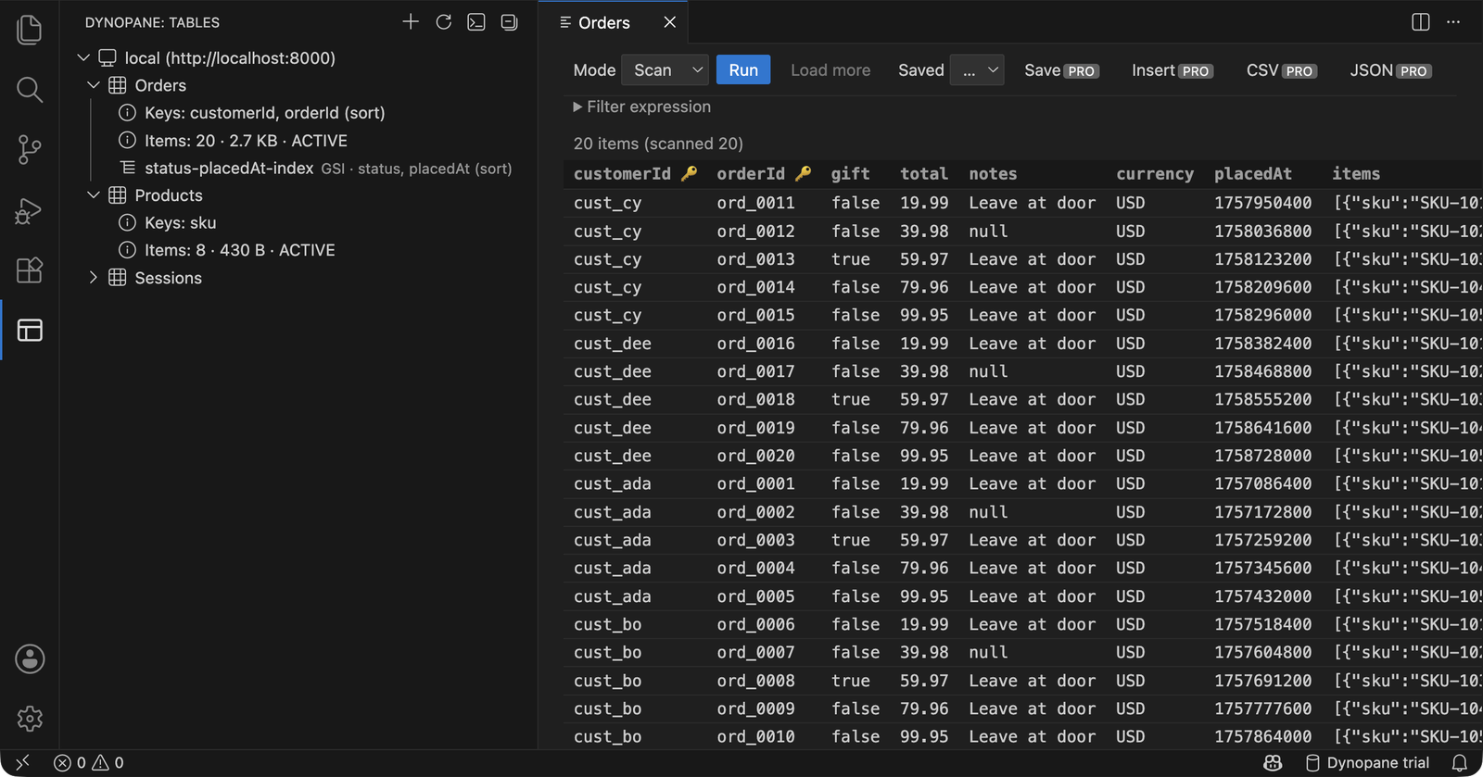Image resolution: width=1483 pixels, height=777 pixels.
Task: Open the Saved queries dropdown
Action: 977,70
